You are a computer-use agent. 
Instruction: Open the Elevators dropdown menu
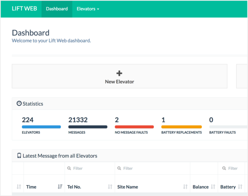(88, 9)
